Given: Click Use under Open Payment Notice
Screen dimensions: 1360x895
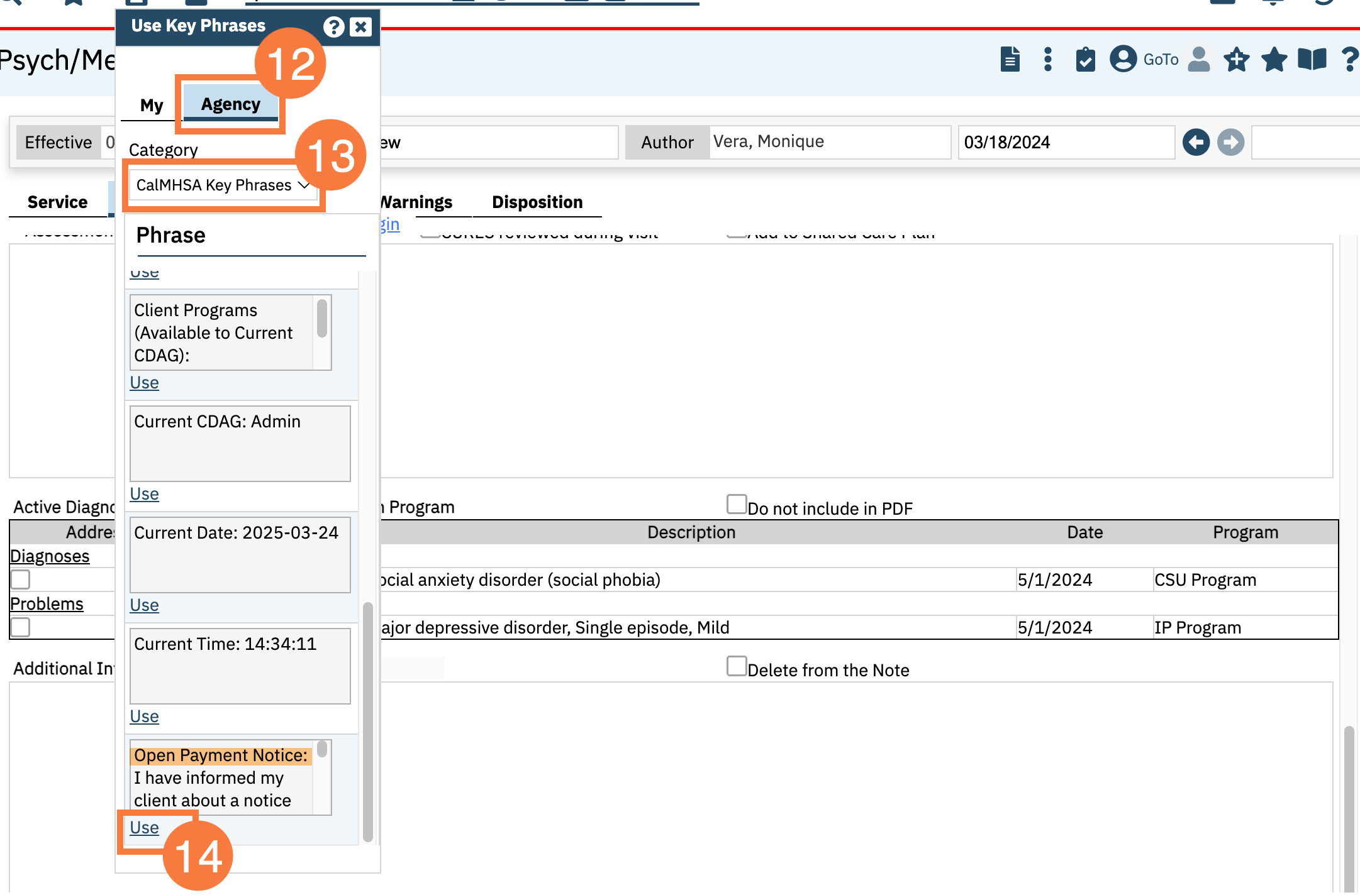Looking at the screenshot, I should (144, 827).
